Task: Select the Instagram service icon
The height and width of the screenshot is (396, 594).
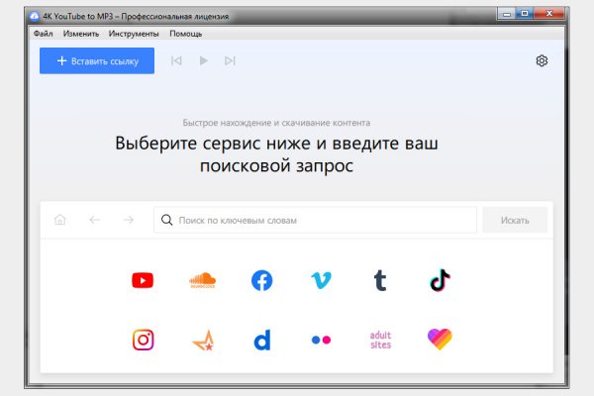Action: pyautogui.click(x=144, y=340)
